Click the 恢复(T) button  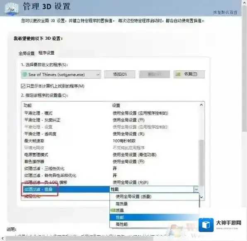pyautogui.click(x=189, y=74)
